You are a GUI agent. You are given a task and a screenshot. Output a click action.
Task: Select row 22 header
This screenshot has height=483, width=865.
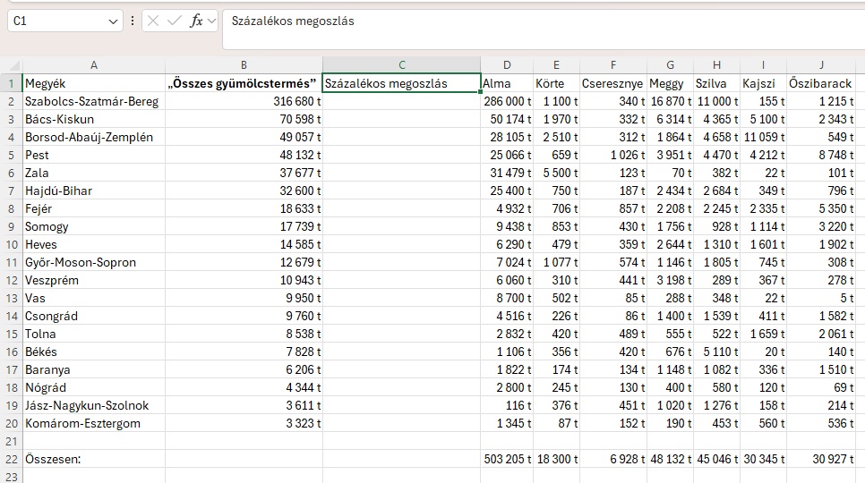(11, 459)
